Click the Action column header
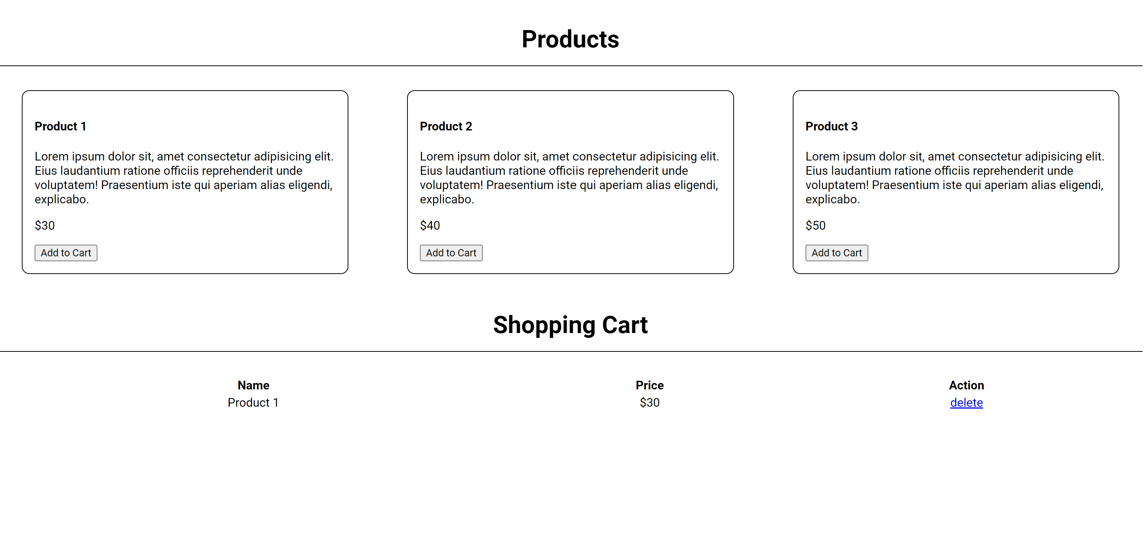1146x542 pixels. 966,385
